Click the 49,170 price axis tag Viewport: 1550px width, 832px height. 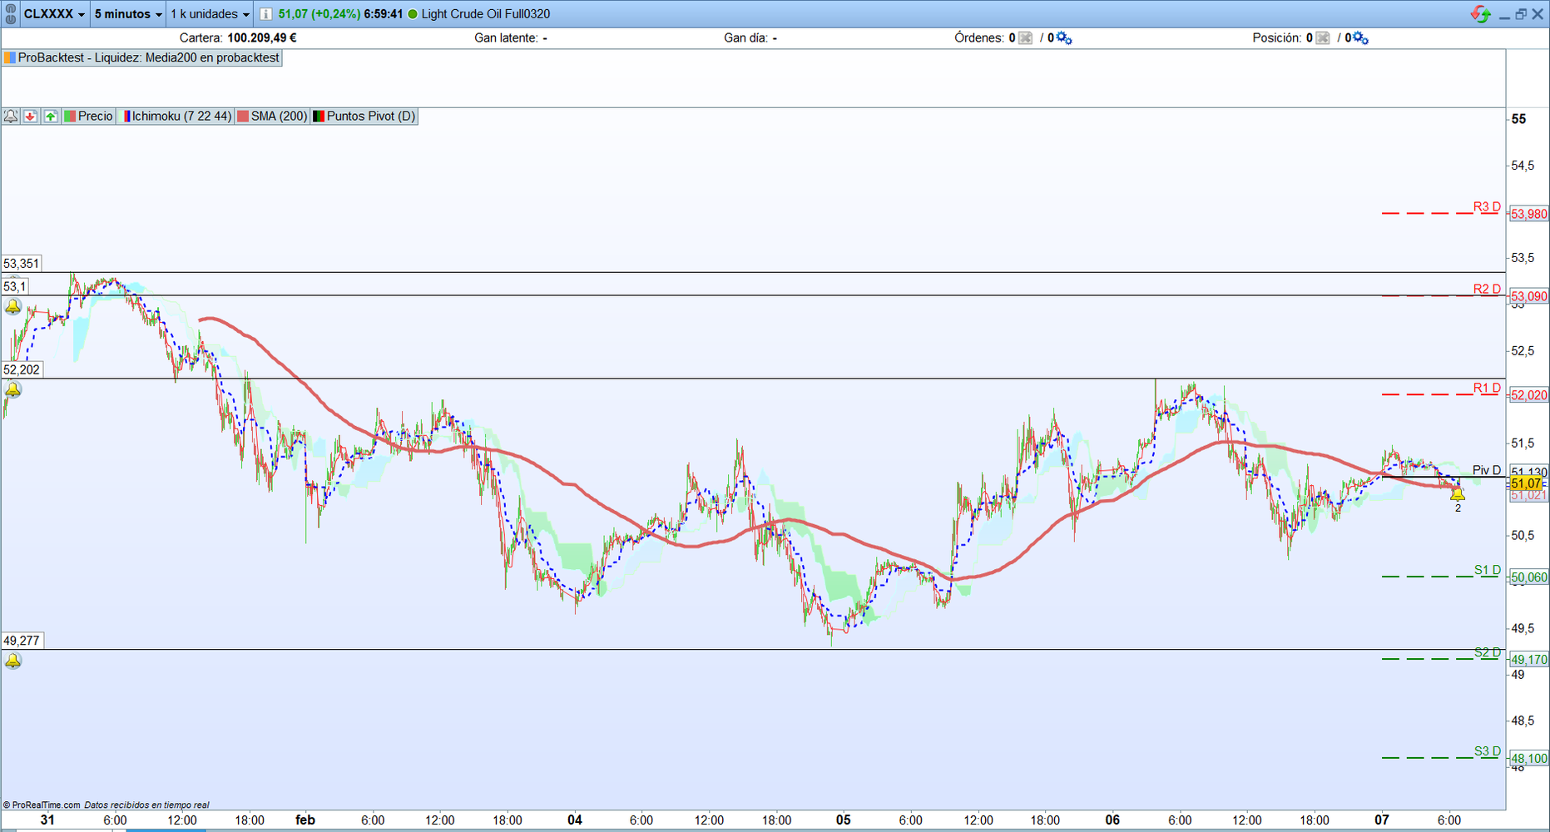[x=1529, y=660]
